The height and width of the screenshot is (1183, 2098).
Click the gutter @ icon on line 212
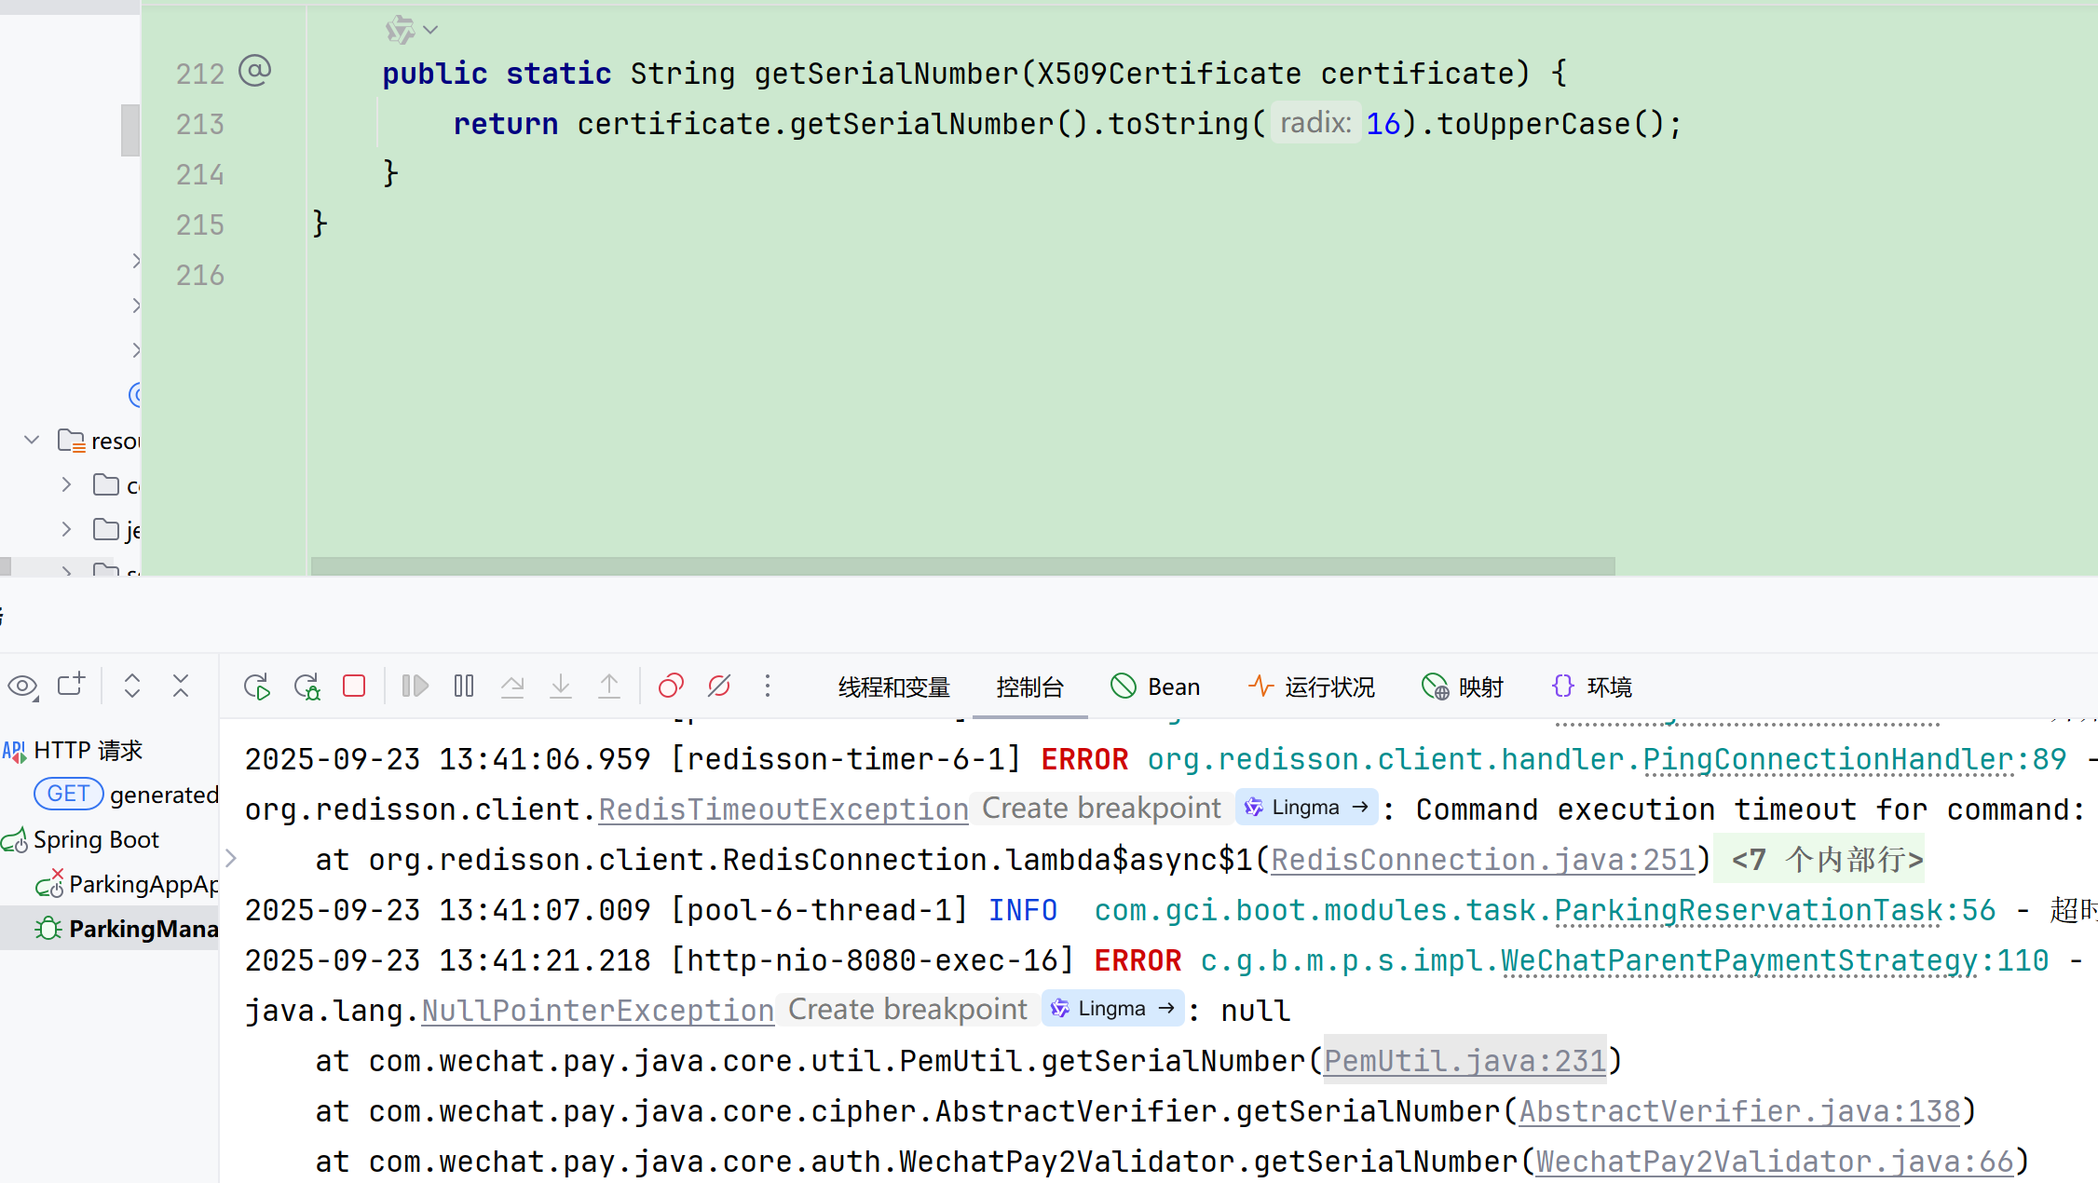(x=254, y=71)
